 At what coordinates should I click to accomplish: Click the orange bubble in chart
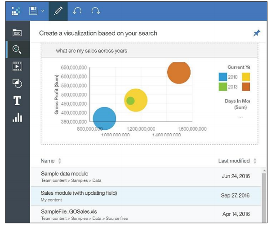(x=179, y=73)
